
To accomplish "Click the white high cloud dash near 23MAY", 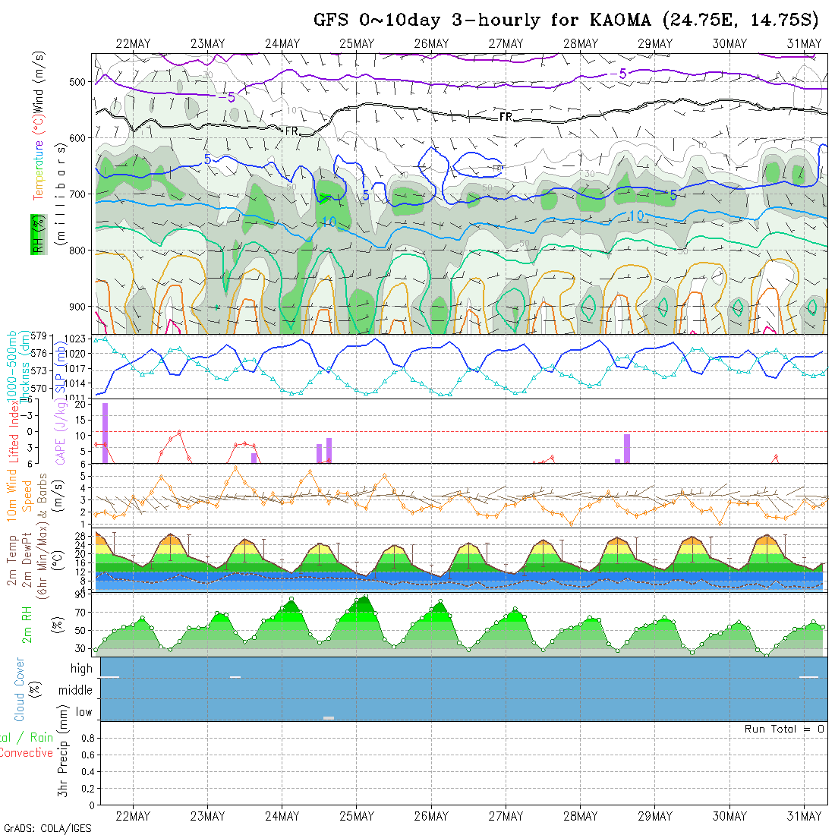I will click(235, 676).
